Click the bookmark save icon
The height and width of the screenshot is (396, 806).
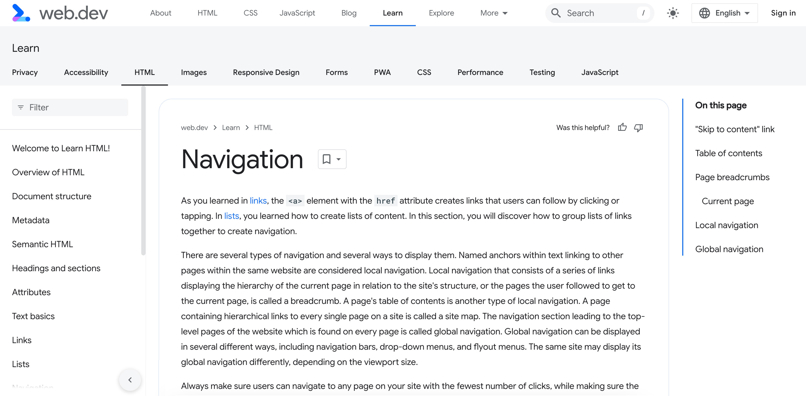(x=326, y=159)
